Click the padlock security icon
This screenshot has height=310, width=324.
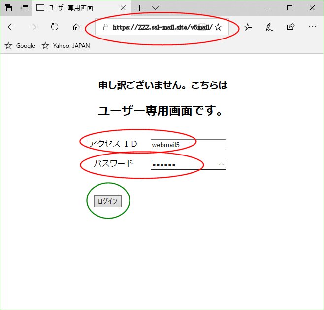click(106, 27)
